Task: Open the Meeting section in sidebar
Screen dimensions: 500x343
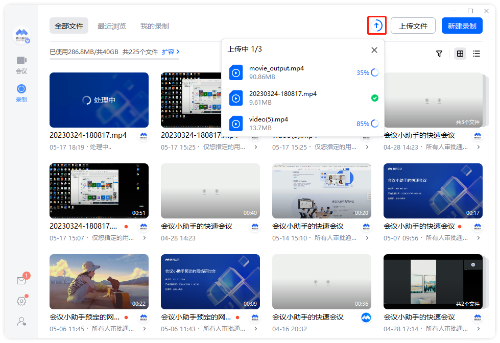Action: click(x=21, y=65)
